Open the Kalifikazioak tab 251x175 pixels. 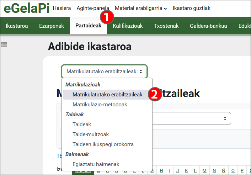[128, 26]
